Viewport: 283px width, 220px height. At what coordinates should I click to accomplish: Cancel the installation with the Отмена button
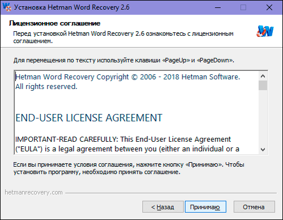point(254,207)
